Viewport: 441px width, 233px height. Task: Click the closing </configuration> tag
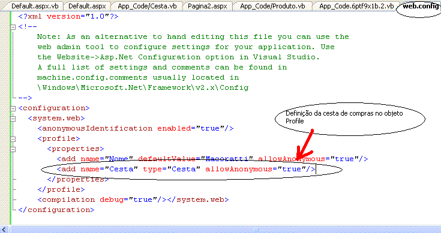[x=56, y=210]
